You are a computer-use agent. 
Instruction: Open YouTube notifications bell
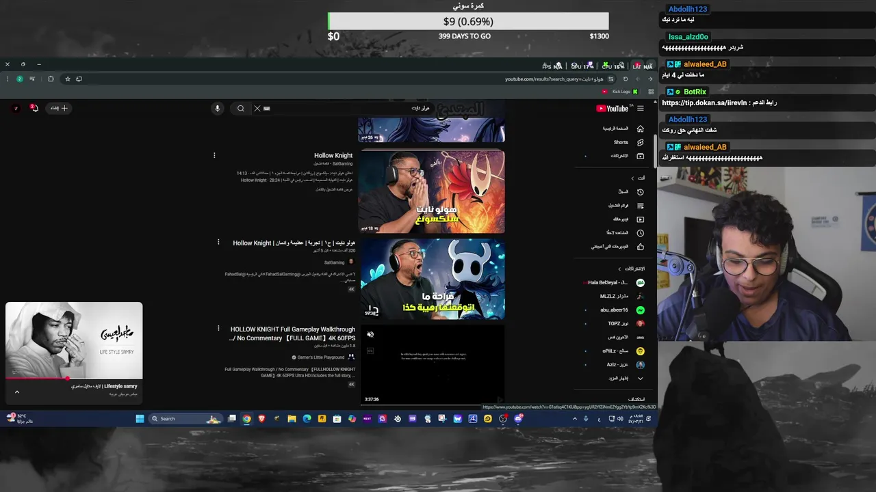pyautogui.click(x=34, y=108)
